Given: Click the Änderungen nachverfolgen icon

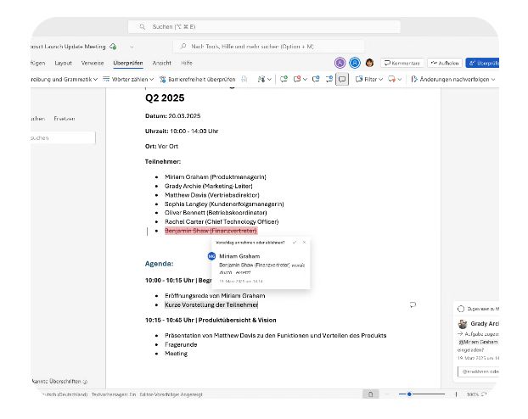Looking at the screenshot, I should [x=414, y=79].
